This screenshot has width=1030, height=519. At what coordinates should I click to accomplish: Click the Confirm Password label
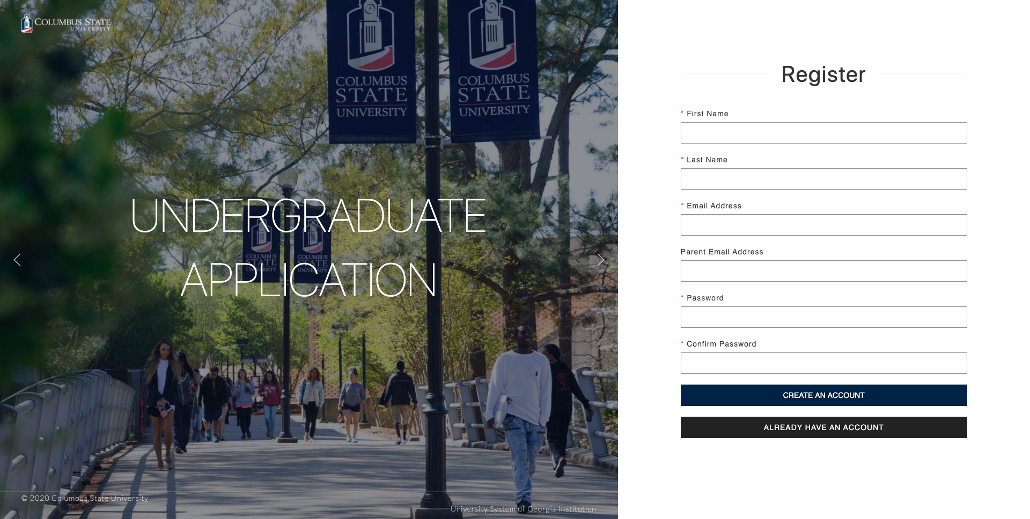pos(722,344)
